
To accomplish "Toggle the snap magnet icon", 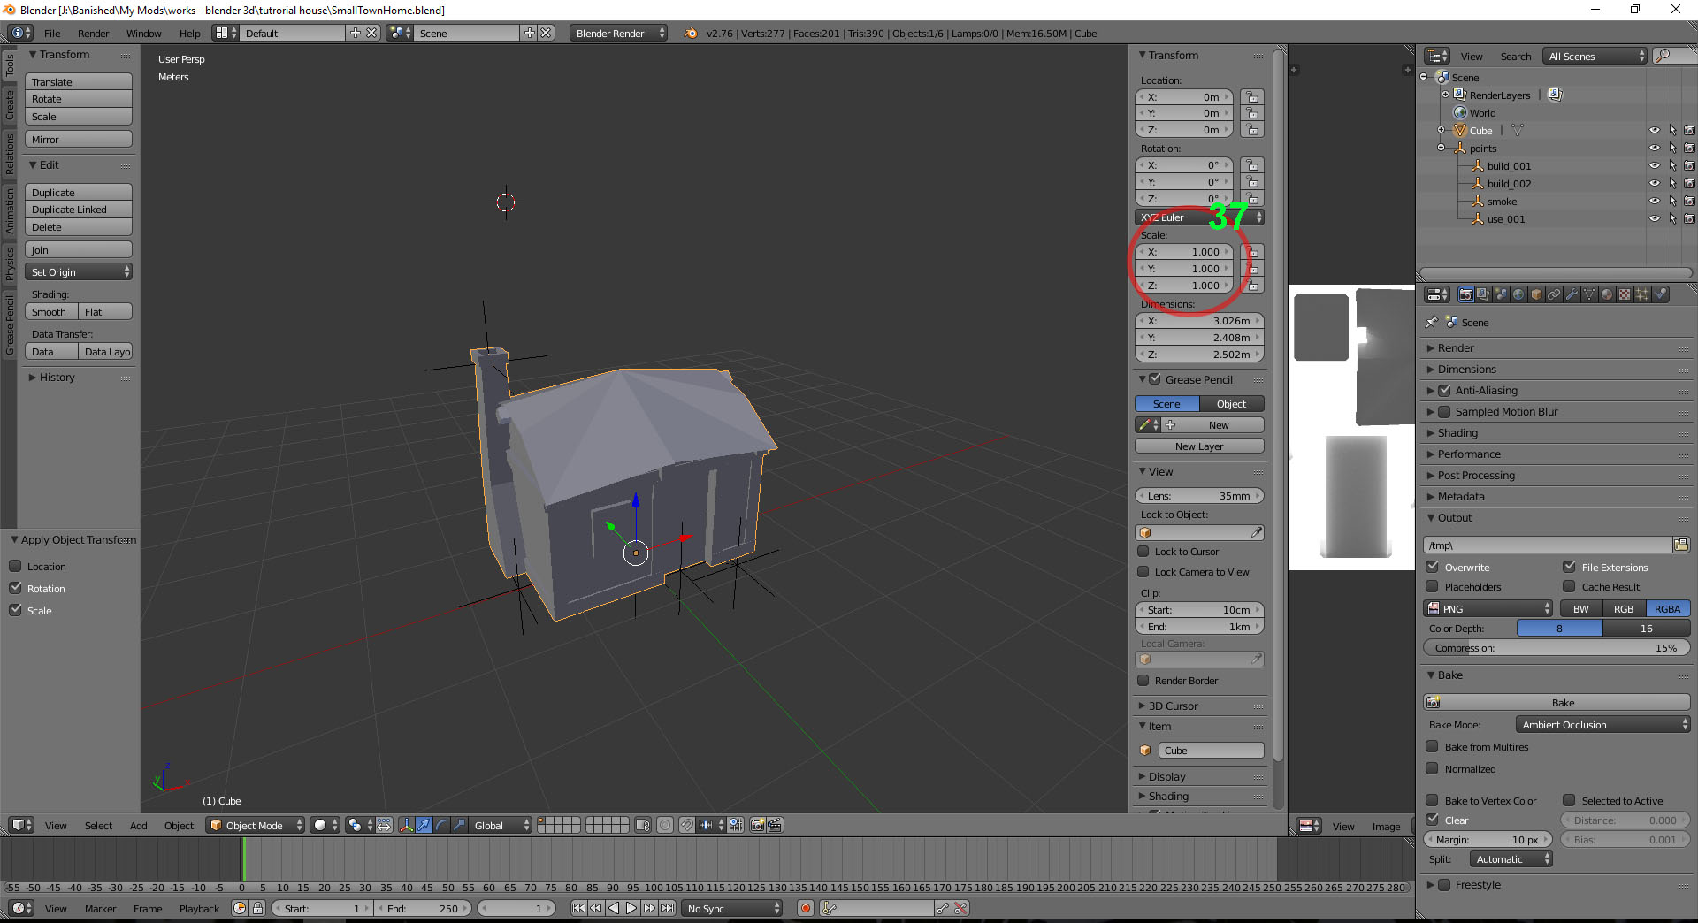I will pos(687,825).
